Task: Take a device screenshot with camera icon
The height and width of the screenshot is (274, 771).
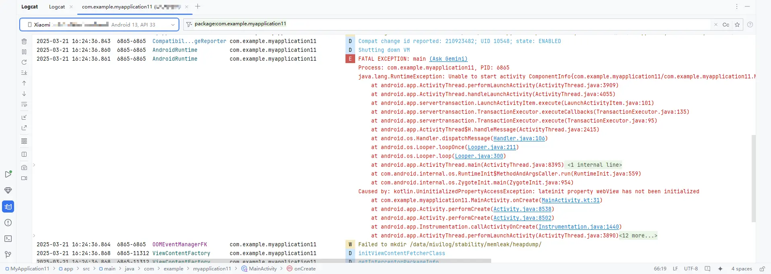Action: tap(24, 168)
